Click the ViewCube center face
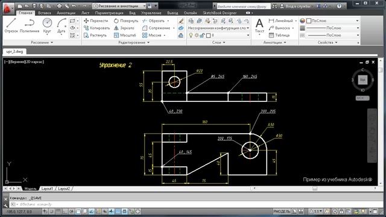The height and width of the screenshot is (217, 386). pyautogui.click(x=362, y=80)
